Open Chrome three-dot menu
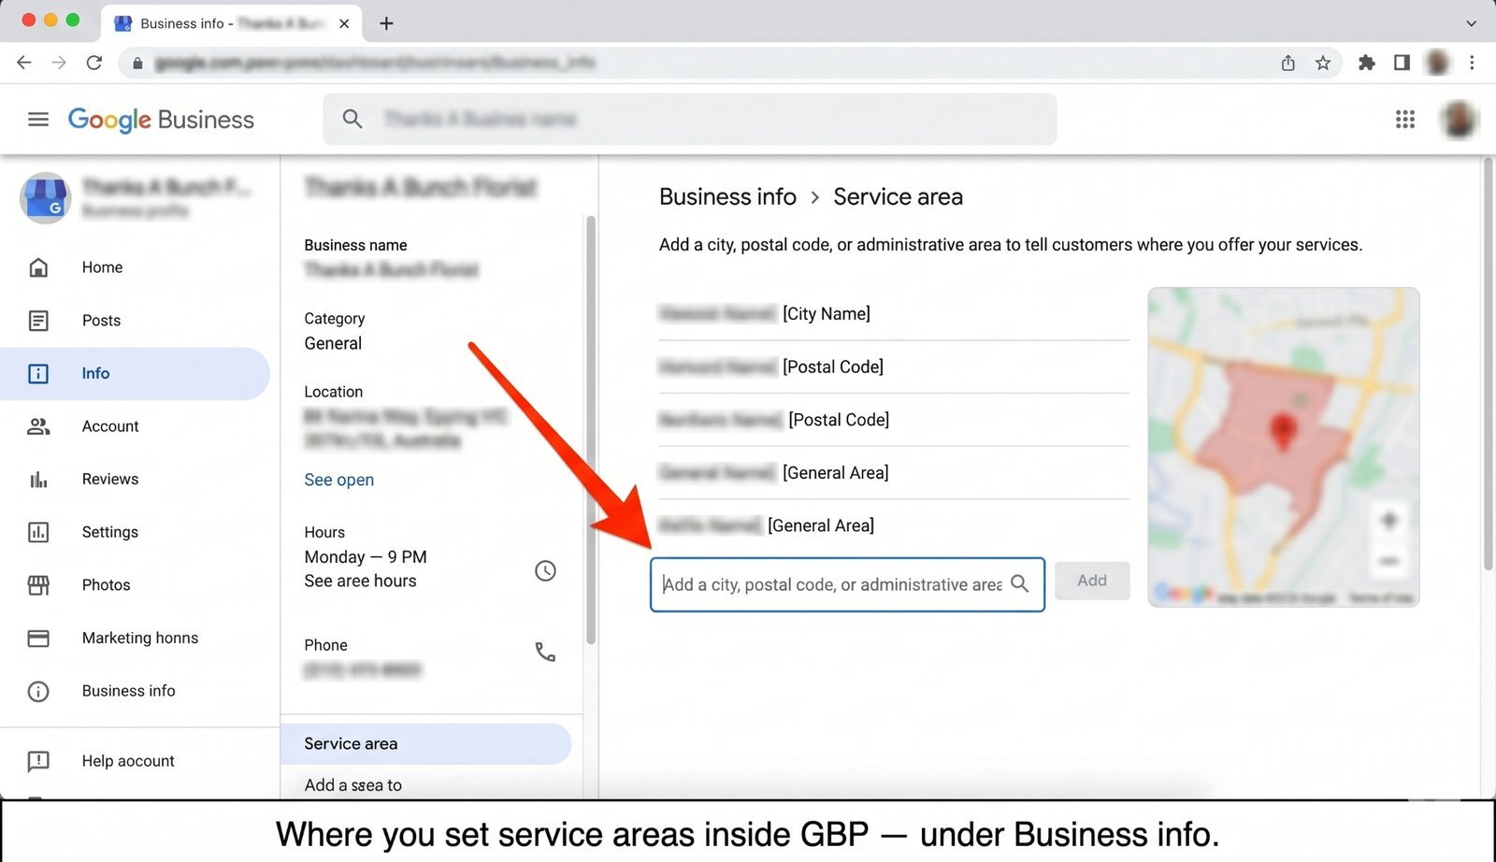 pyautogui.click(x=1472, y=63)
